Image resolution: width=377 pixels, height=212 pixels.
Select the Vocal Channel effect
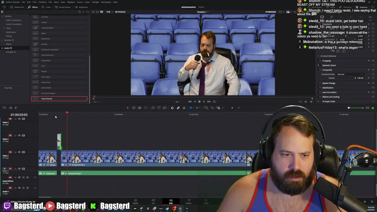tap(59, 99)
